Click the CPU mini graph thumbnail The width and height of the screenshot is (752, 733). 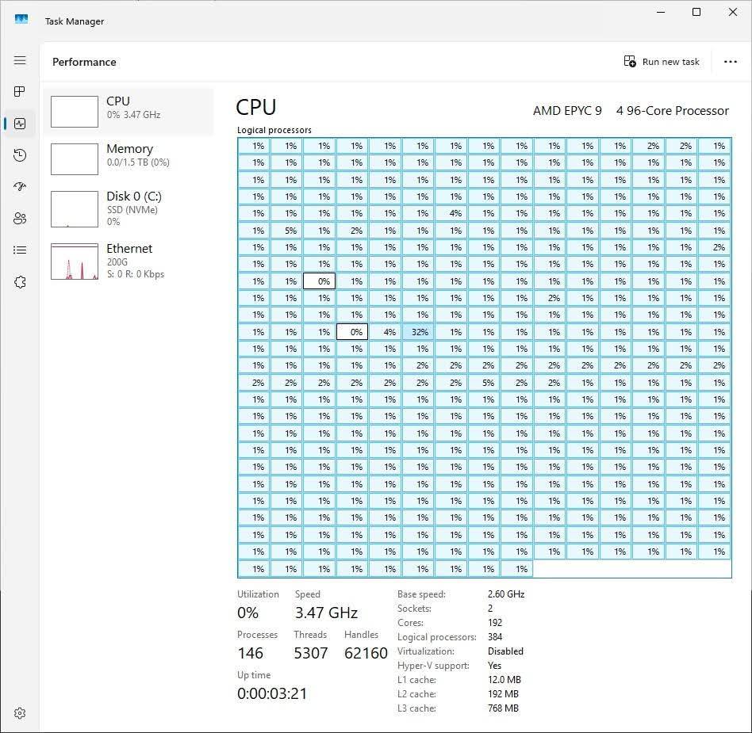(75, 112)
